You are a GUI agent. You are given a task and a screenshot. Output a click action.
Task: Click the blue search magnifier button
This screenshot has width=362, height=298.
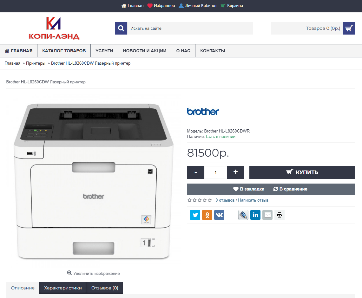121,28
